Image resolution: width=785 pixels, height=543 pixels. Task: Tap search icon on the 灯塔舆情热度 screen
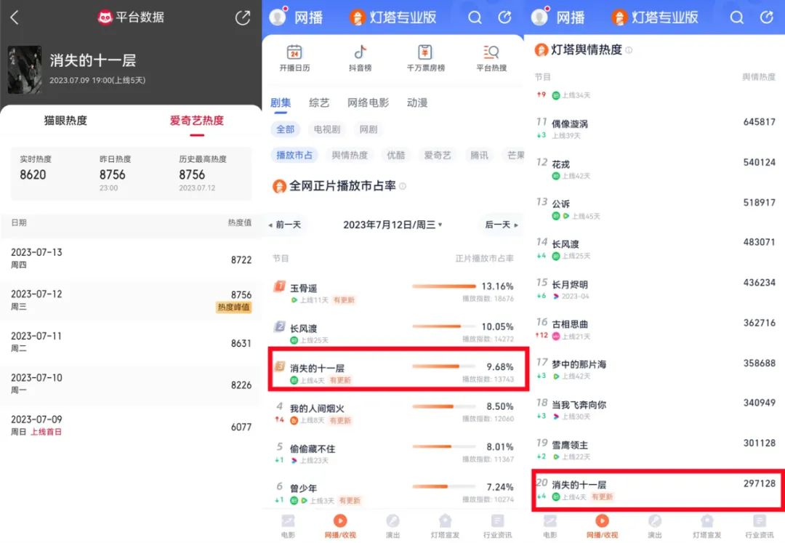736,18
